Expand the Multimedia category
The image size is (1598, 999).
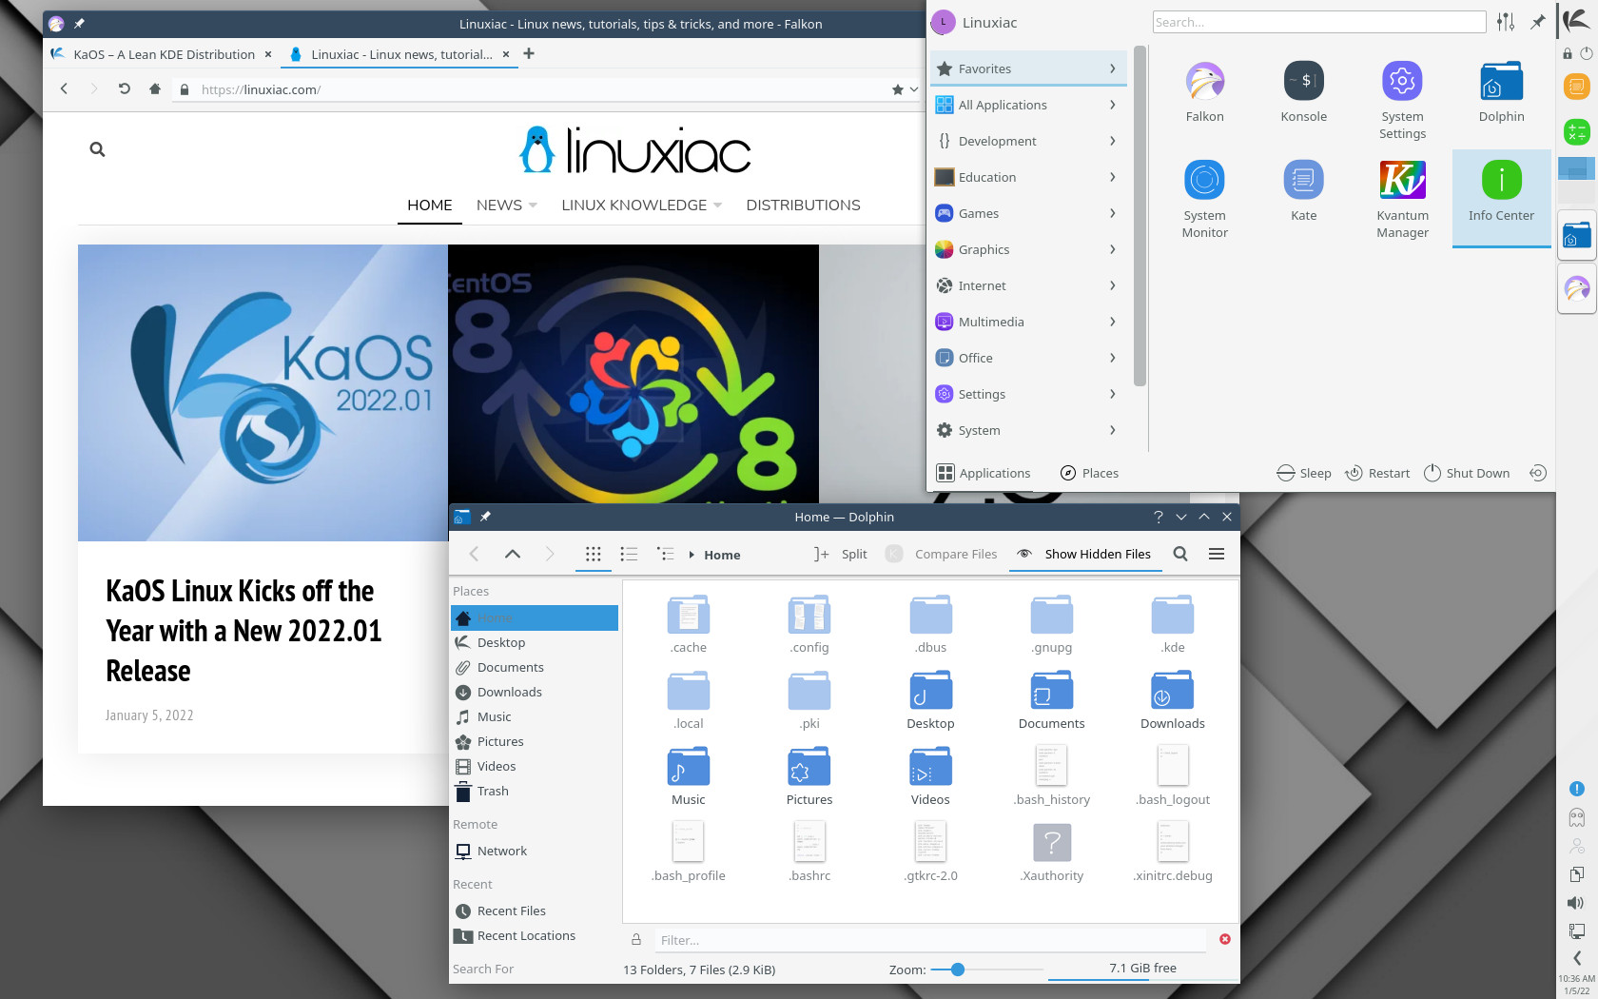coord(1028,322)
